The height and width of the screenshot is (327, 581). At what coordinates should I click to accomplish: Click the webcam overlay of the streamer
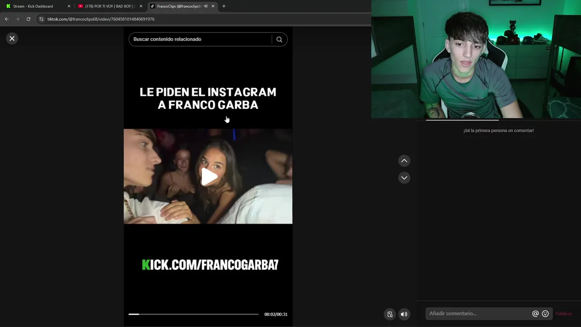click(x=476, y=59)
